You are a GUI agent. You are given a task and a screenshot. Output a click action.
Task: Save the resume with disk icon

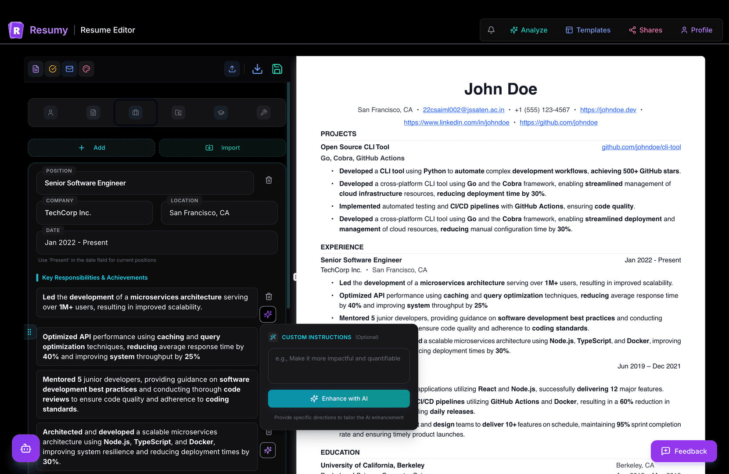pos(277,69)
